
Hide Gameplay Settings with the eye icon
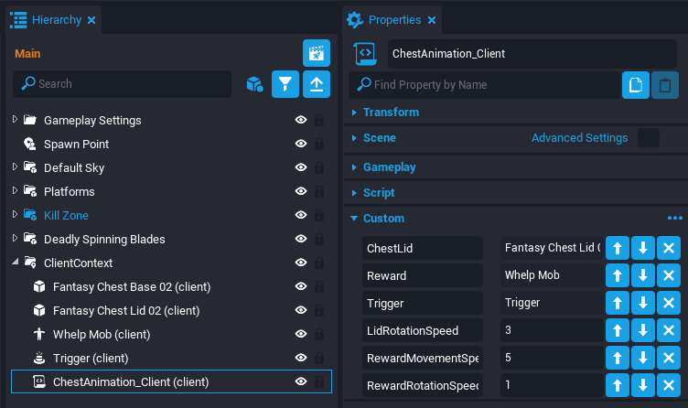click(x=300, y=121)
